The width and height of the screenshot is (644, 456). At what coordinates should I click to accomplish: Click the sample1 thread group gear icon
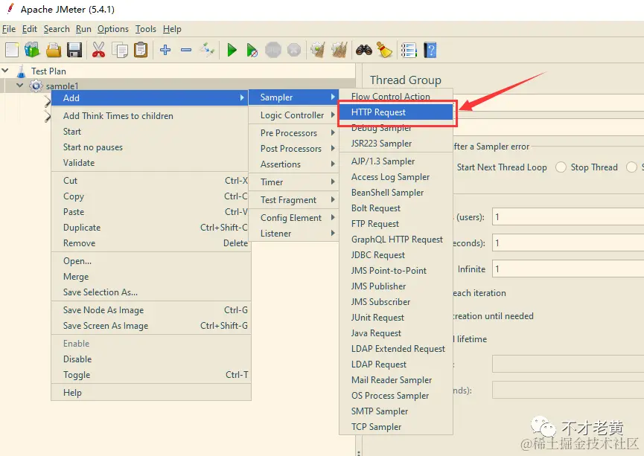(x=36, y=86)
